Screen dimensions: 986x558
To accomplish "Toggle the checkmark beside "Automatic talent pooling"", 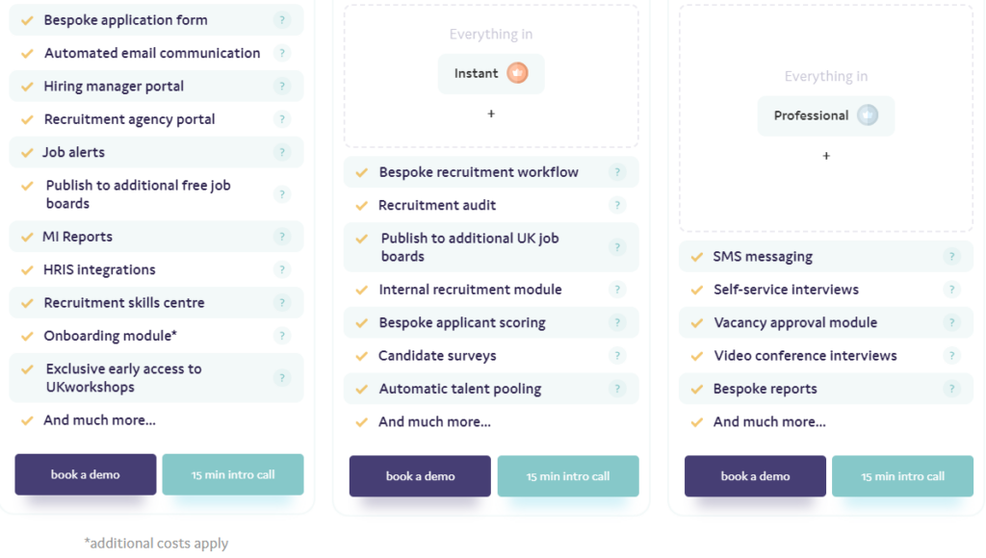I will pyautogui.click(x=360, y=388).
